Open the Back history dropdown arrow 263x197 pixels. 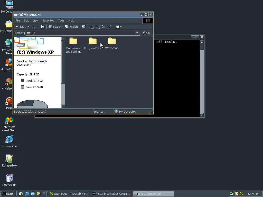(x=28, y=27)
